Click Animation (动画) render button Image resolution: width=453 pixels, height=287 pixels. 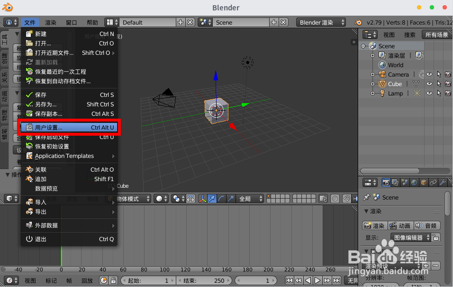coord(400,226)
